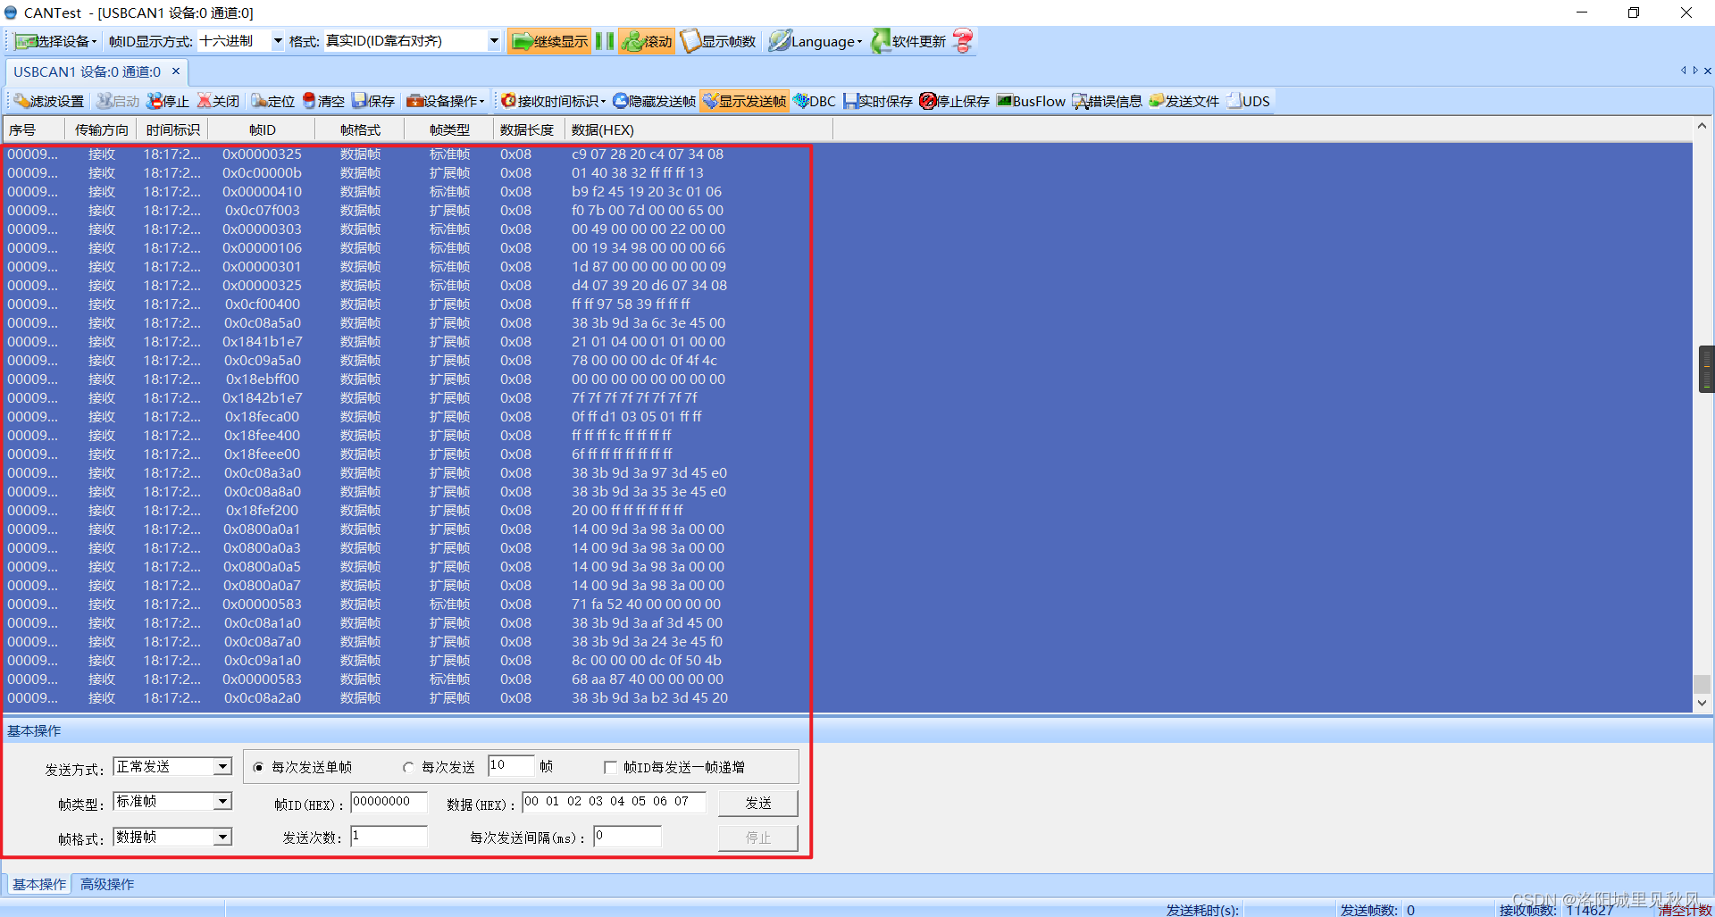Click the 隐藏发送帧 hide sent frames button

pyautogui.click(x=654, y=101)
